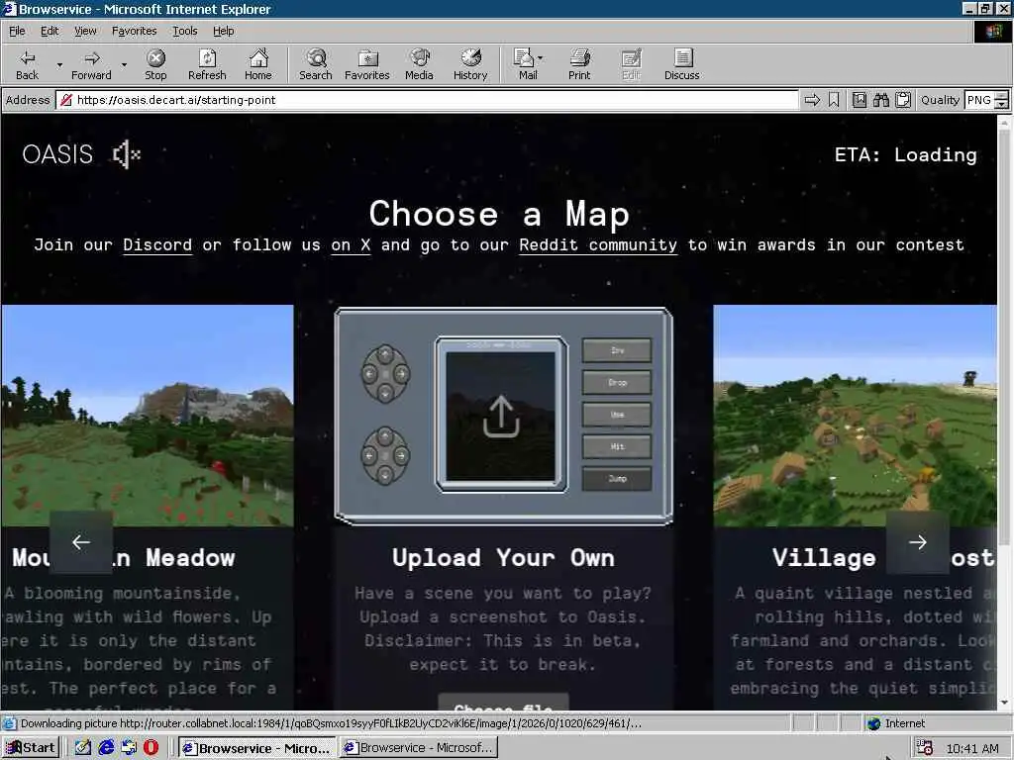Click the Forward toolbar button
The height and width of the screenshot is (760, 1014).
(x=91, y=64)
